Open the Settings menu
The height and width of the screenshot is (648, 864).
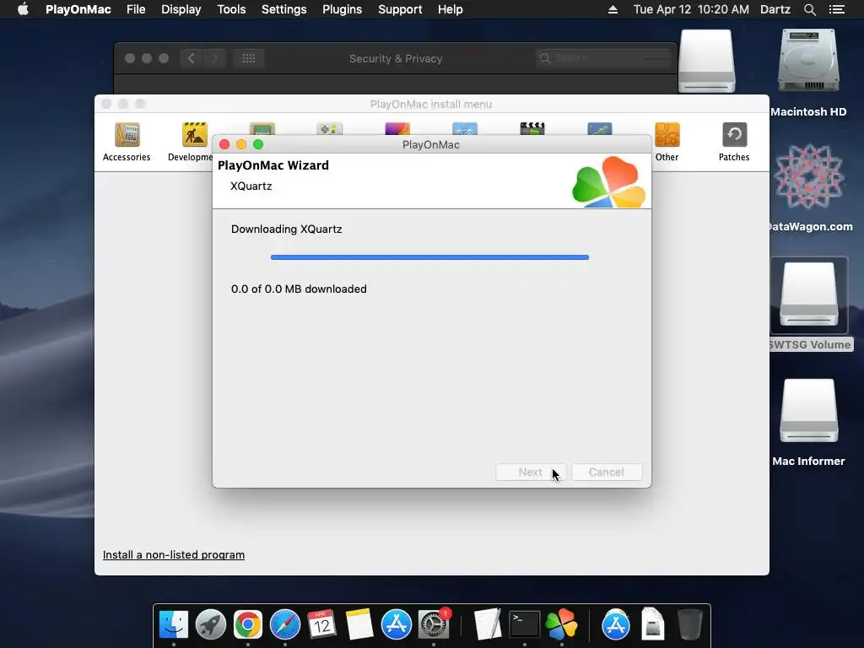[x=283, y=9]
